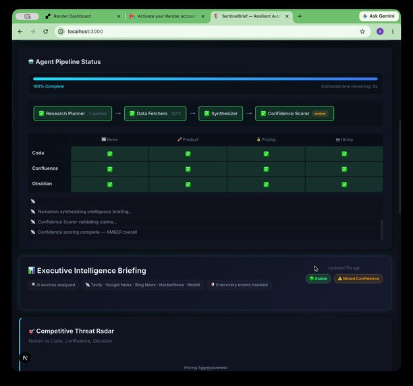This screenshot has width=413, height=386.
Task: Click the Confluence News checkmark
Action: [110, 169]
